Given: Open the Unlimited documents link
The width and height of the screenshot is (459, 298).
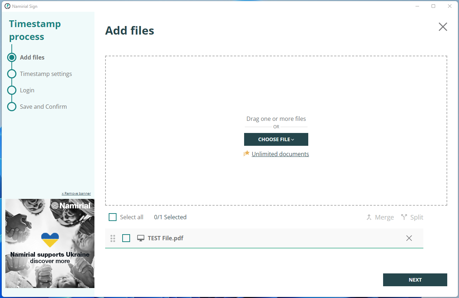Looking at the screenshot, I should [280, 154].
